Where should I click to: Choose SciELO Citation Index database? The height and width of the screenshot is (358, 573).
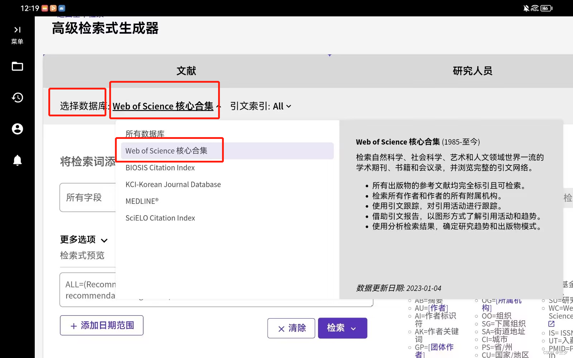tap(160, 218)
